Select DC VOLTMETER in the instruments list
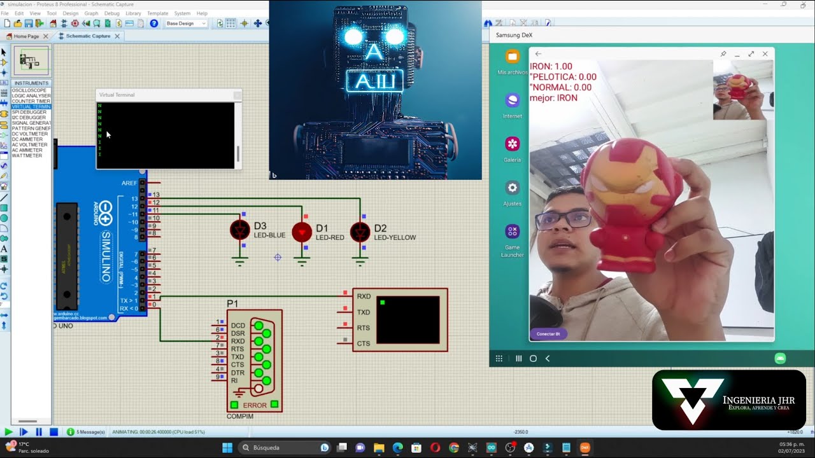 pyautogui.click(x=31, y=134)
